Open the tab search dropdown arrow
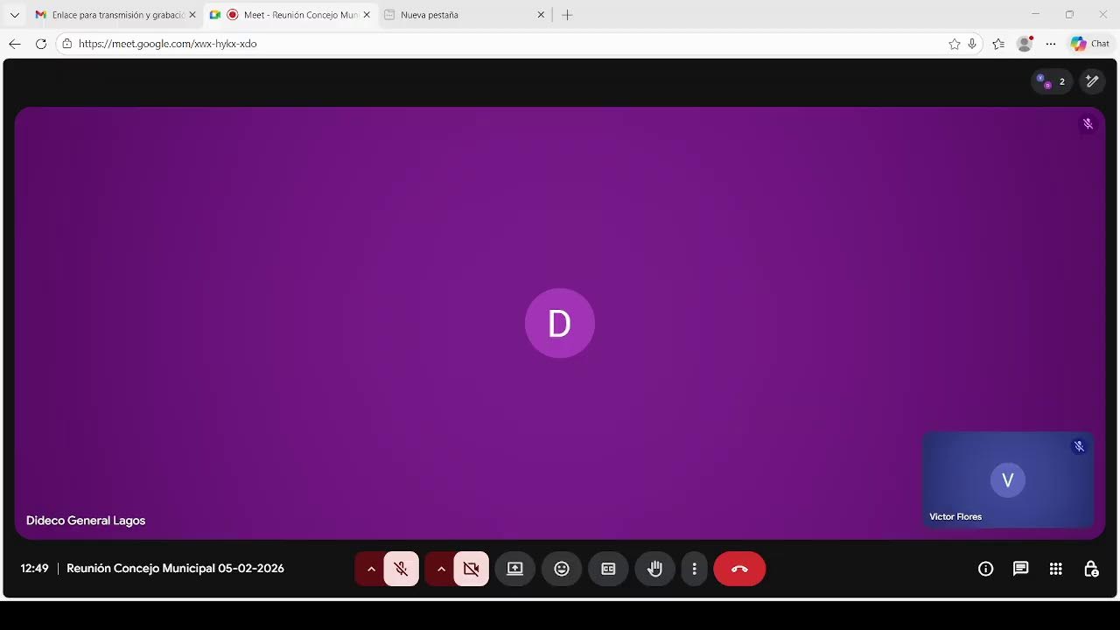The height and width of the screenshot is (630, 1120). click(14, 15)
